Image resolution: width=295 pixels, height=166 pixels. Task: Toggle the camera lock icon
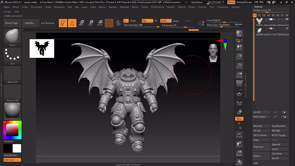(x=239, y=112)
